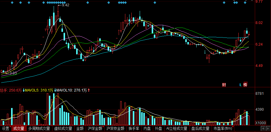The height and width of the screenshot is (132, 271).
Task: Click the 4.49 price axis label
Action: 259,66
